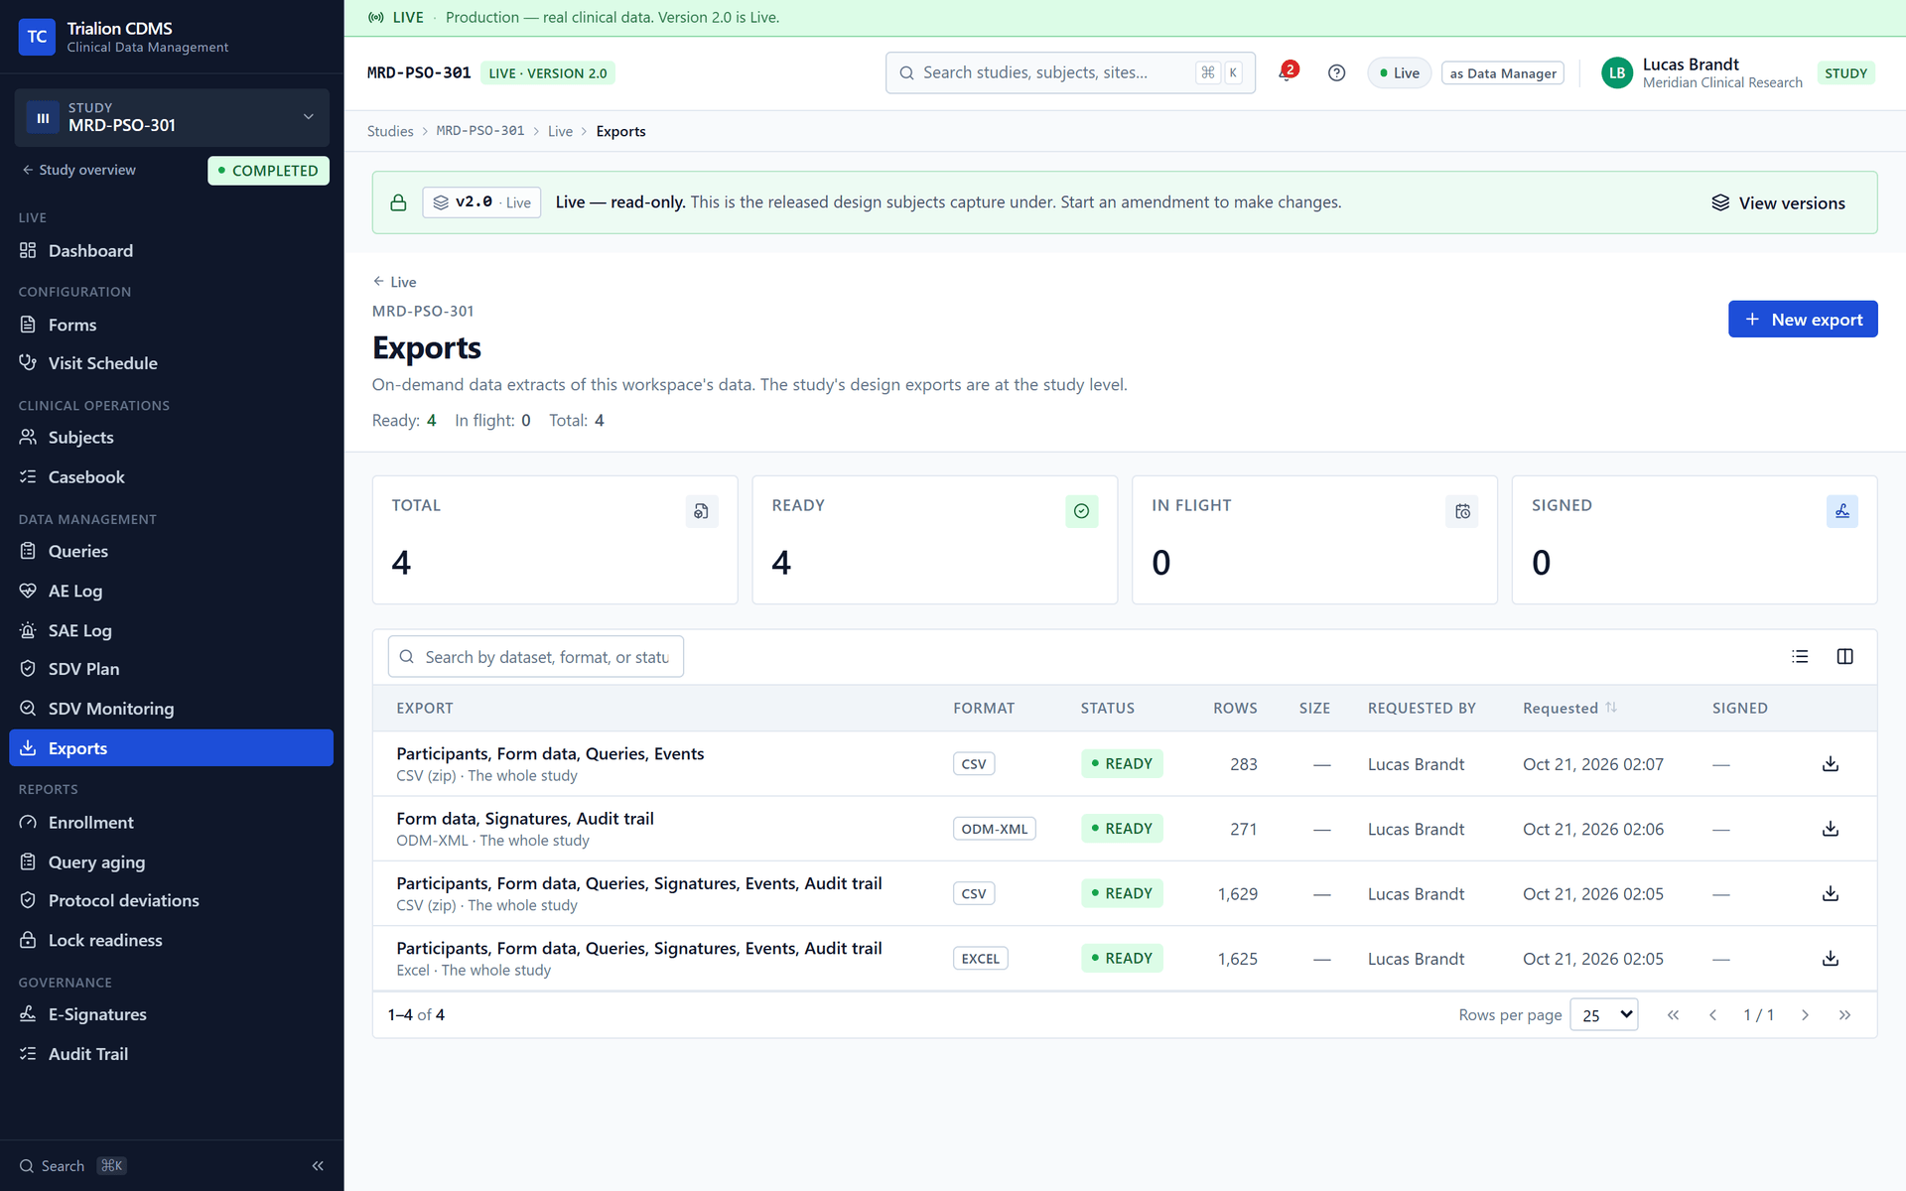Click the Signed card signature icon
The width and height of the screenshot is (1906, 1191).
coord(1841,511)
